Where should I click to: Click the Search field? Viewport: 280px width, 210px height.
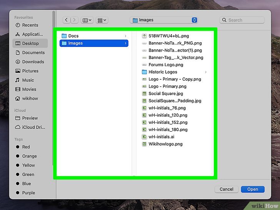[x=242, y=20]
